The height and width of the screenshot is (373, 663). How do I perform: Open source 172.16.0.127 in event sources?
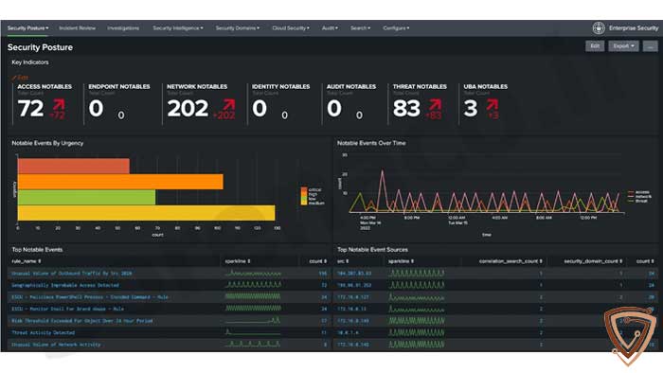tap(353, 297)
